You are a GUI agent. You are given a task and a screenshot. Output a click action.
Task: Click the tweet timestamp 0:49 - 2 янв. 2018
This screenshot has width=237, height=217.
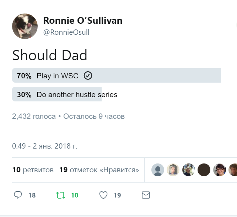[44, 146]
